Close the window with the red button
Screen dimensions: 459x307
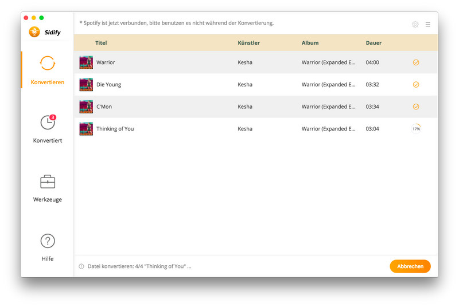point(26,18)
